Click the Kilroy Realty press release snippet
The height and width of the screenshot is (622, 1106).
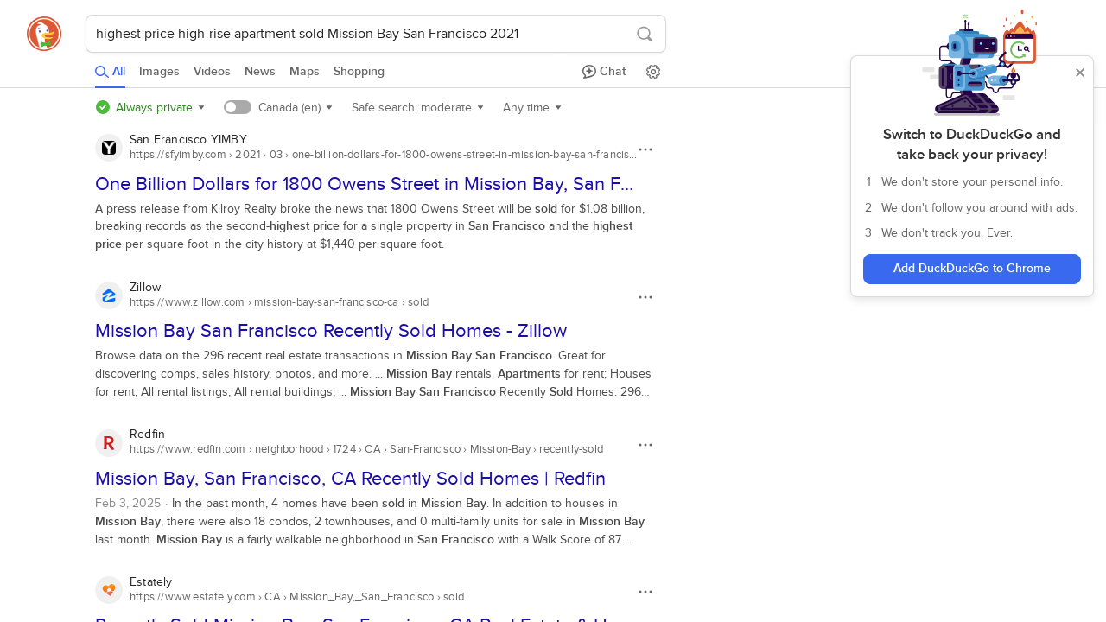[370, 226]
